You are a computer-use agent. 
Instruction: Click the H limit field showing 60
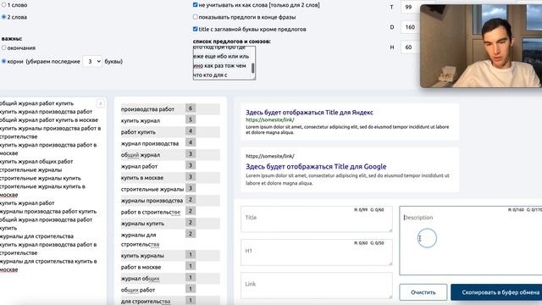pyautogui.click(x=410, y=47)
